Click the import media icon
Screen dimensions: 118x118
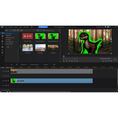tap(6, 30)
